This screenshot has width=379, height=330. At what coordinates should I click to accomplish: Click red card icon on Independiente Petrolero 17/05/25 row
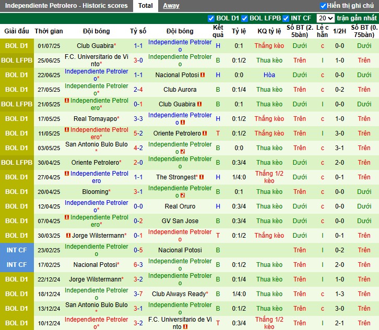183,123
